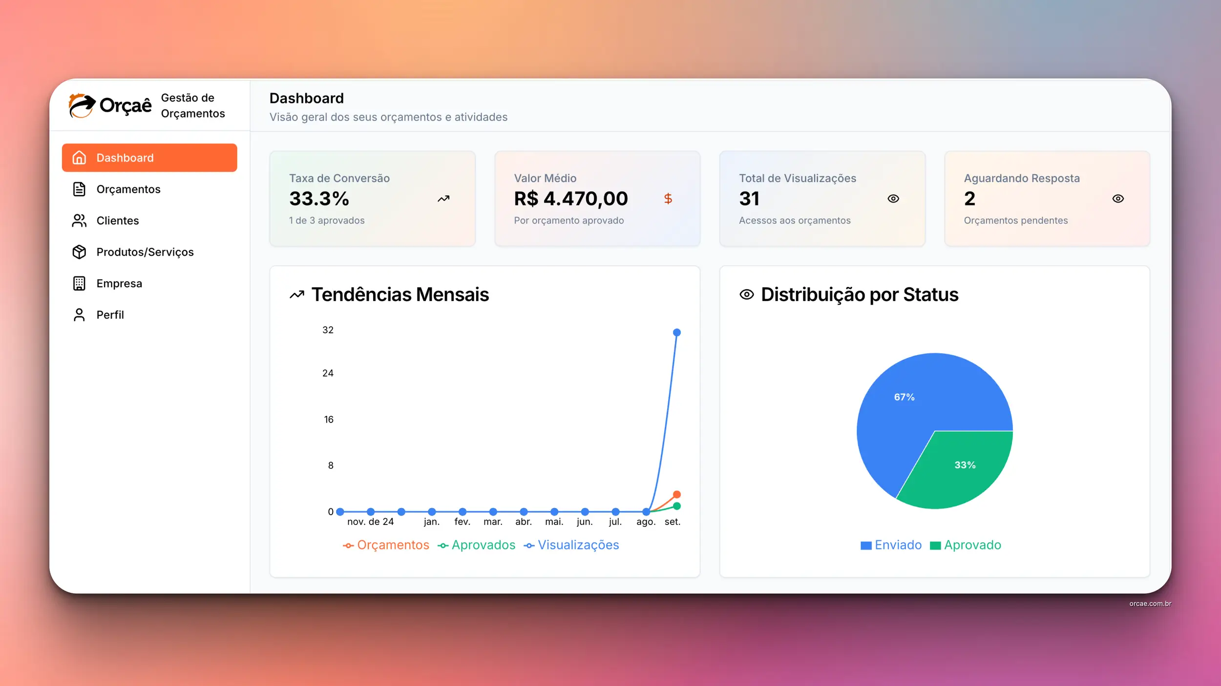Click the people icon next to Clientes
Image resolution: width=1221 pixels, height=686 pixels.
point(79,221)
